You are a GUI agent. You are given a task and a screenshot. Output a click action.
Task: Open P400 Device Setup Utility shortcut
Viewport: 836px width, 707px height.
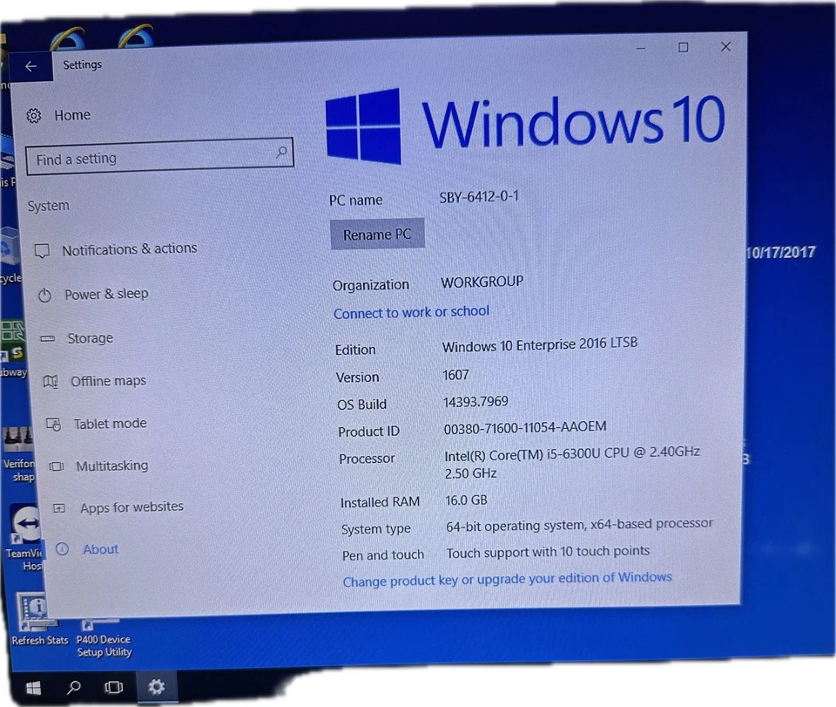coord(104,637)
